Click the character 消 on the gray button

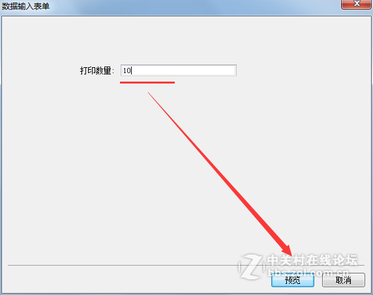[348, 280]
